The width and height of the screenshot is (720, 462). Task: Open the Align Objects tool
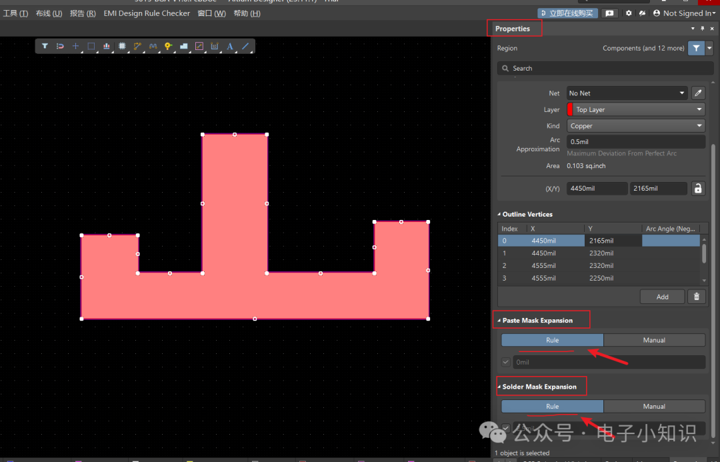[107, 46]
